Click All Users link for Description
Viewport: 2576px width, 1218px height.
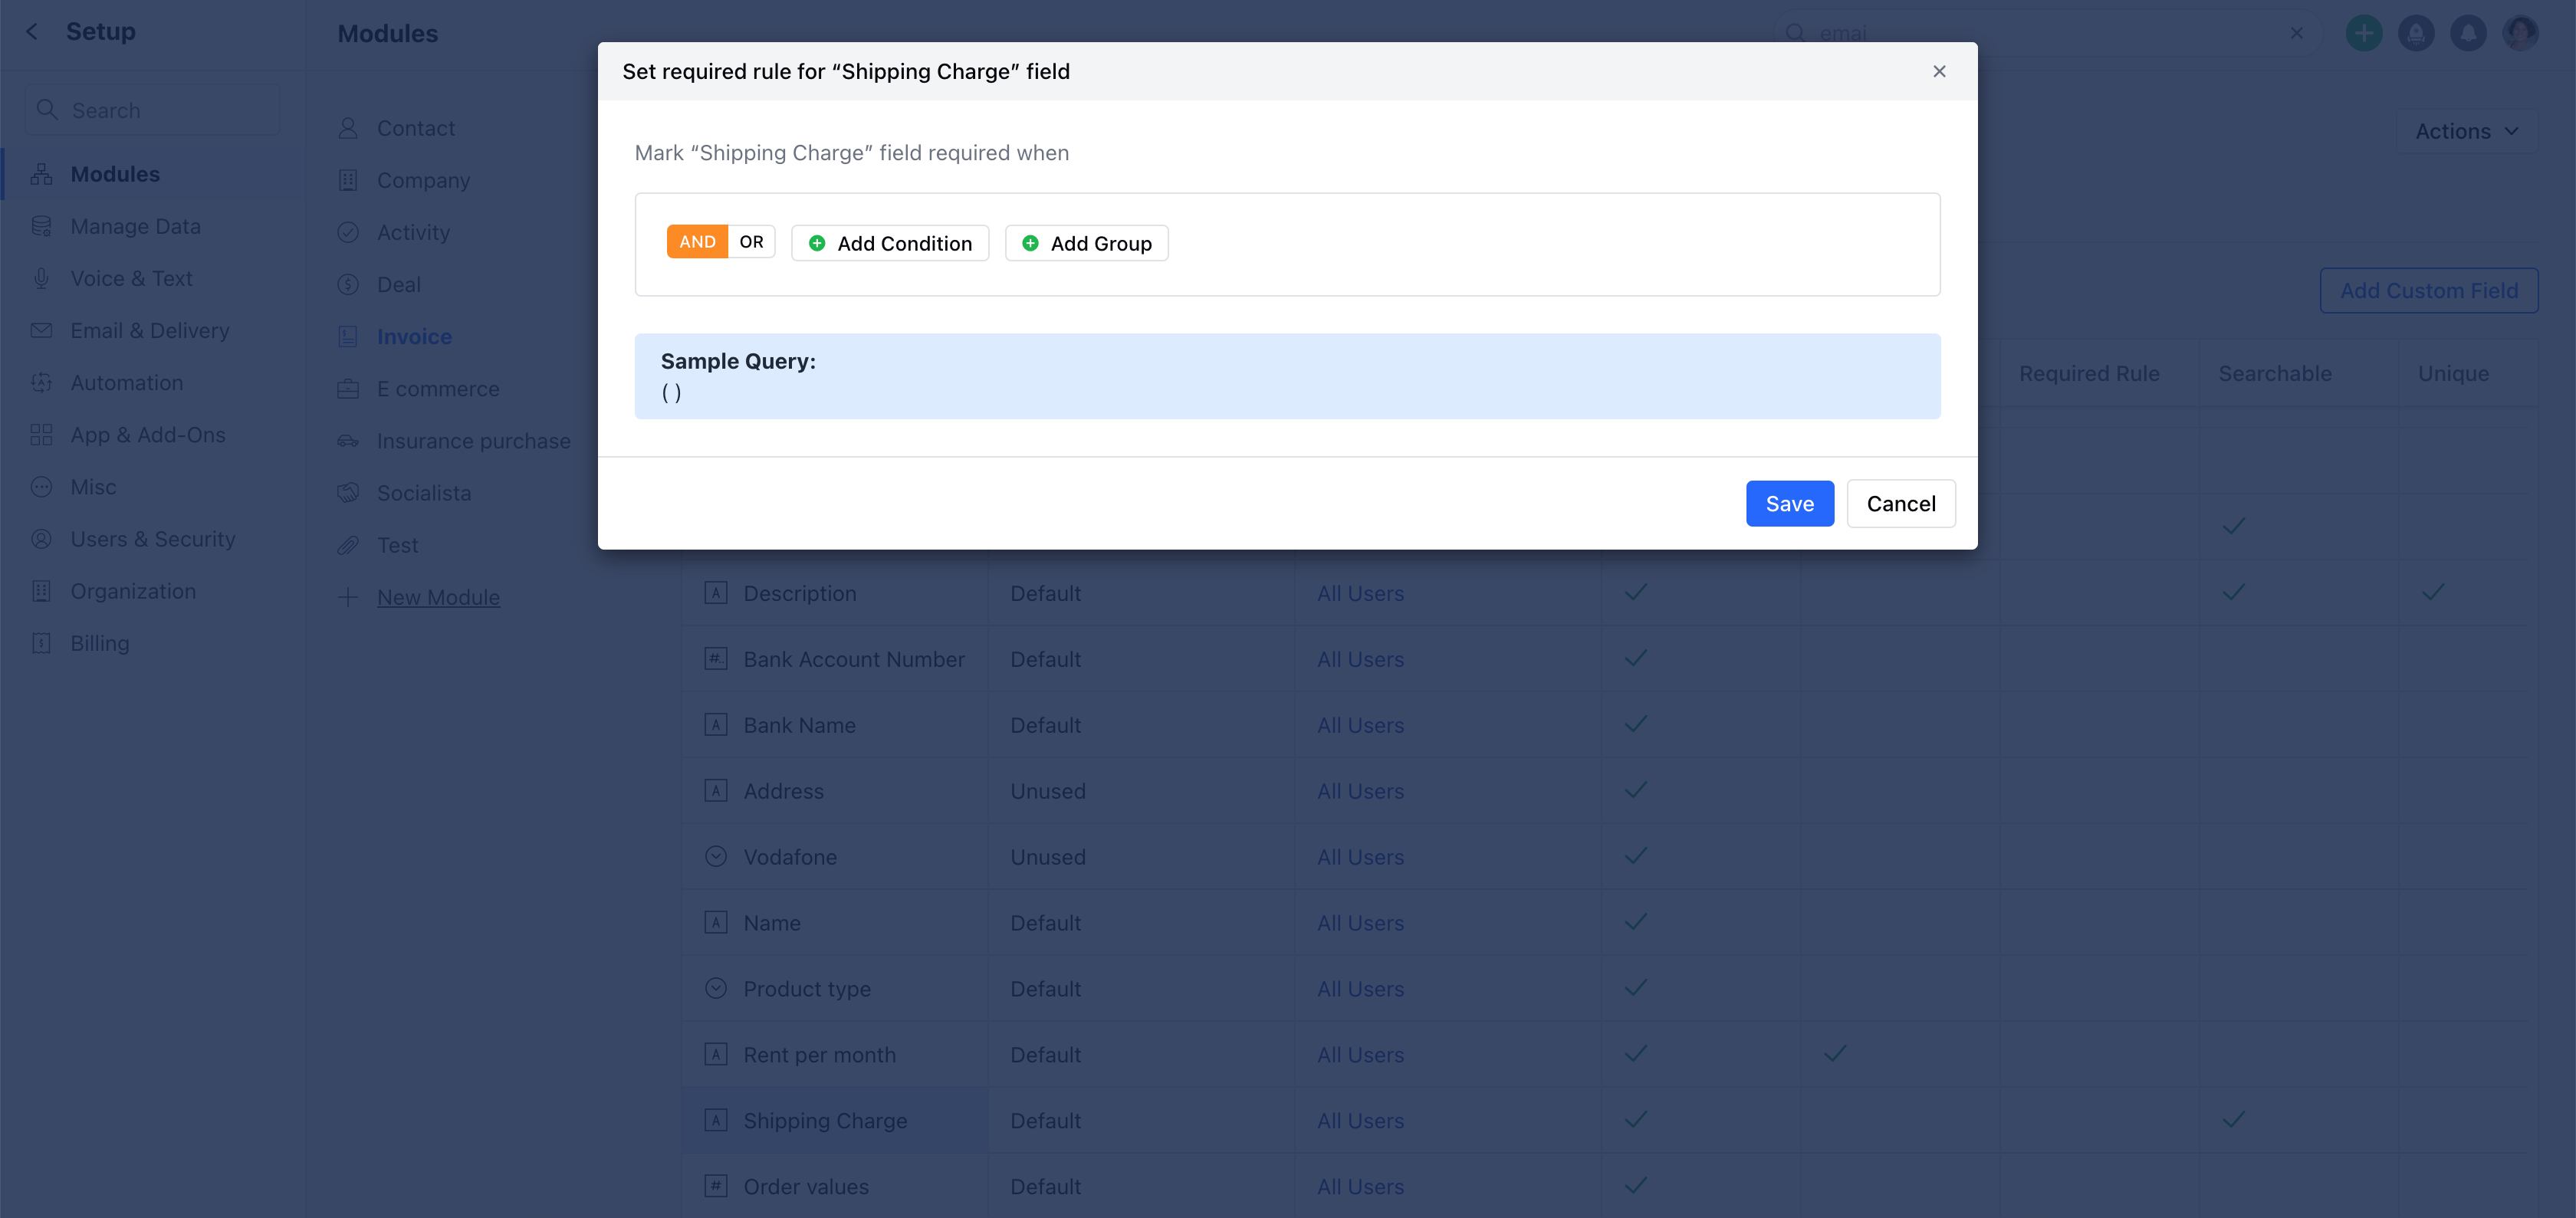pyautogui.click(x=1360, y=593)
